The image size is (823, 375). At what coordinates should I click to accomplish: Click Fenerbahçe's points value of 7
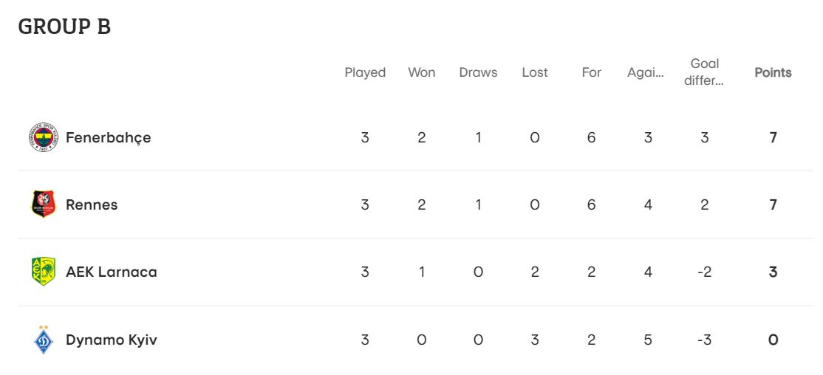tap(774, 137)
